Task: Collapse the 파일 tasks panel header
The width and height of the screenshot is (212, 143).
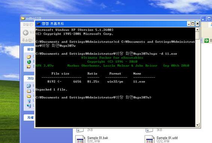Action: [29, 49]
